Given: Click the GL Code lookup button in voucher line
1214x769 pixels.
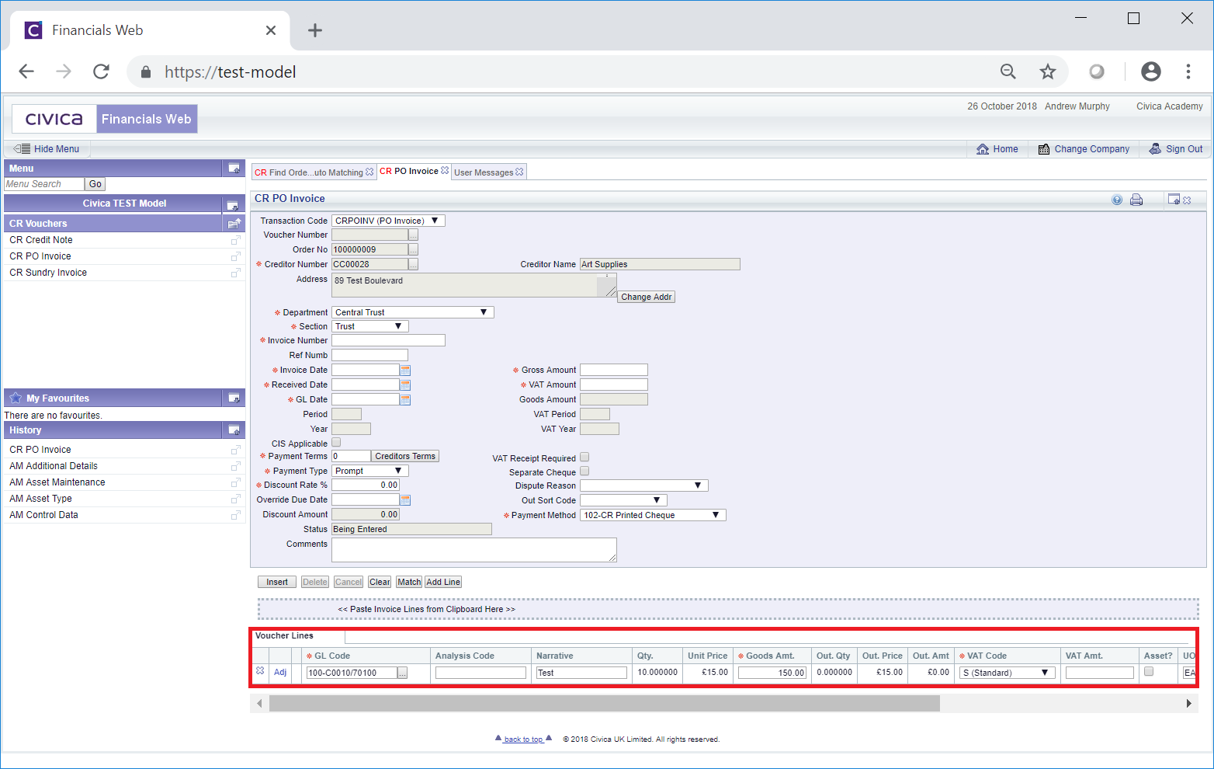Looking at the screenshot, I should [402, 673].
